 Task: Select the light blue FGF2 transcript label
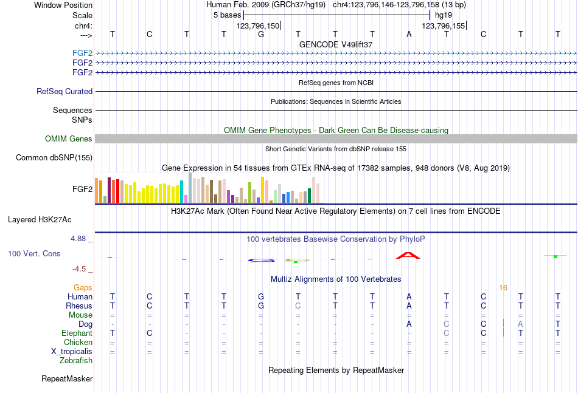[x=82, y=53]
